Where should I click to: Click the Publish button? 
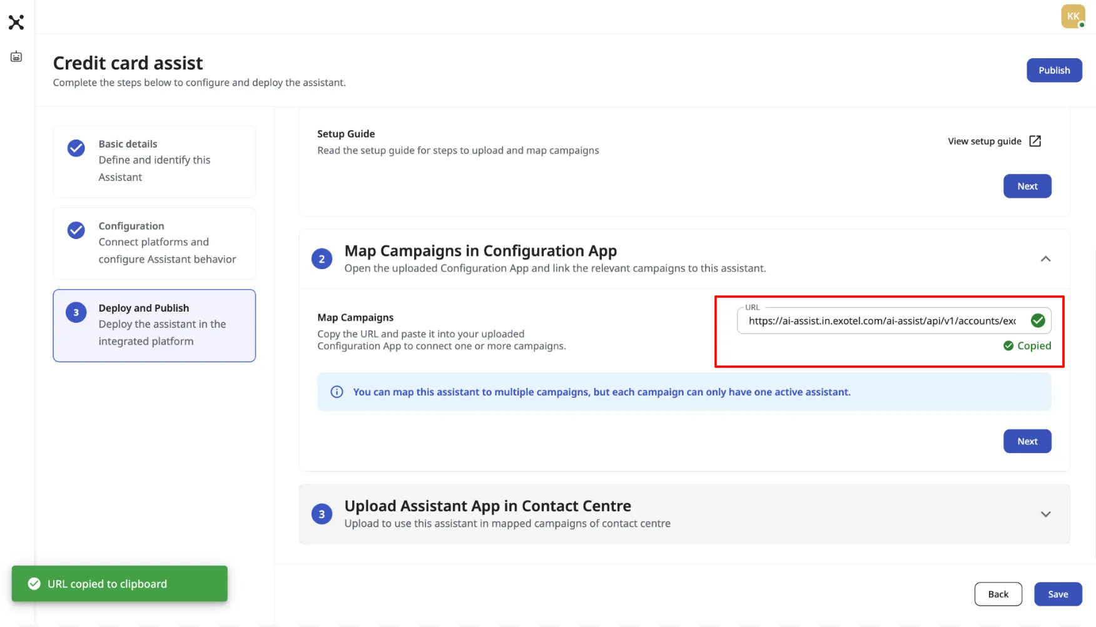coord(1054,70)
